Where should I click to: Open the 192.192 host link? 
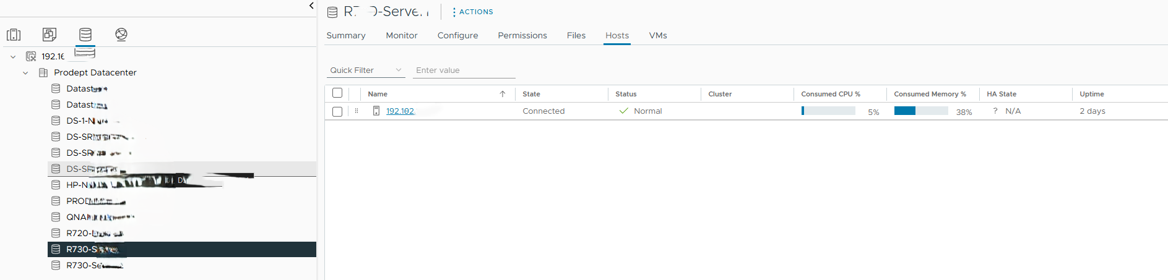pyautogui.click(x=400, y=111)
